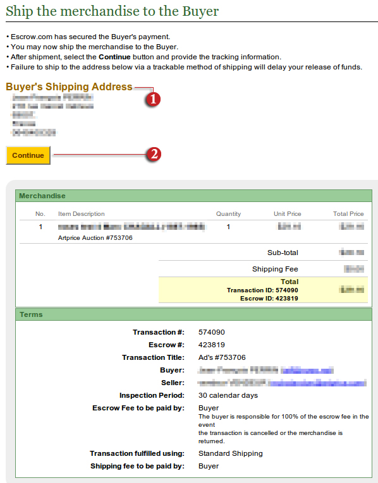Viewport: 378px width, 483px height.
Task: Click the Escrow ID: 423819 text
Action: 269,299
